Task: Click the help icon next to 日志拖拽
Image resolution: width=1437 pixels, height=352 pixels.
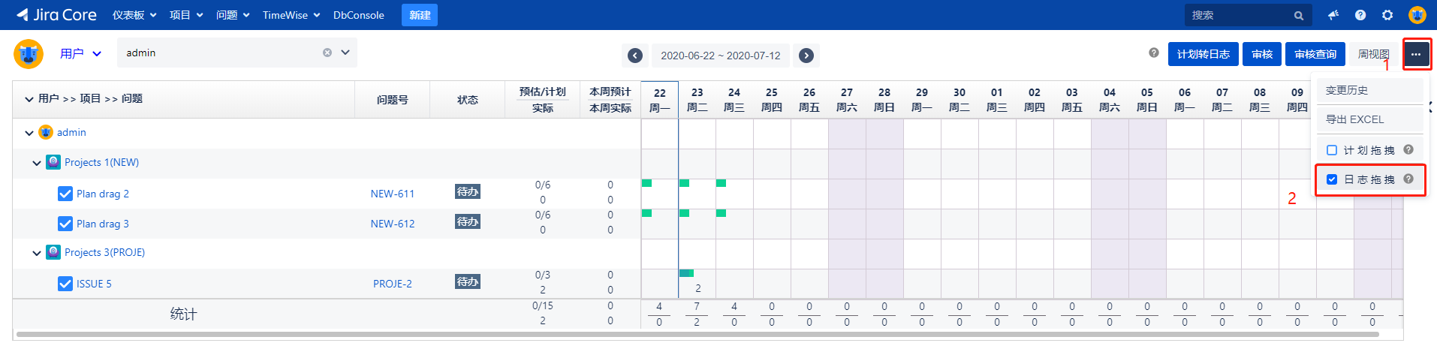Action: point(1408,179)
